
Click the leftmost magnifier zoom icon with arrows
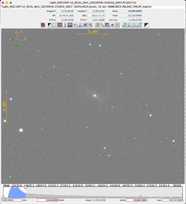point(124,25)
